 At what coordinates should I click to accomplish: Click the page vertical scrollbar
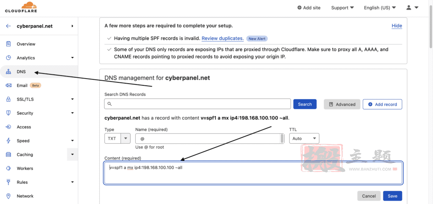430,27
